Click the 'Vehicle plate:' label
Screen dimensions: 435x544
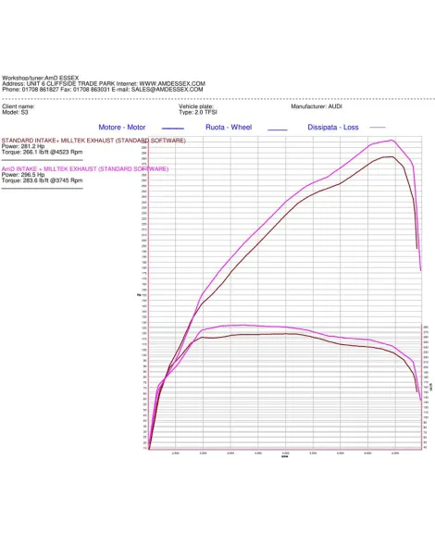click(196, 106)
